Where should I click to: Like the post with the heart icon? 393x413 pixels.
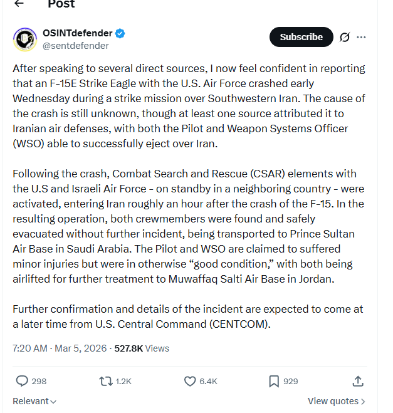[x=191, y=381]
